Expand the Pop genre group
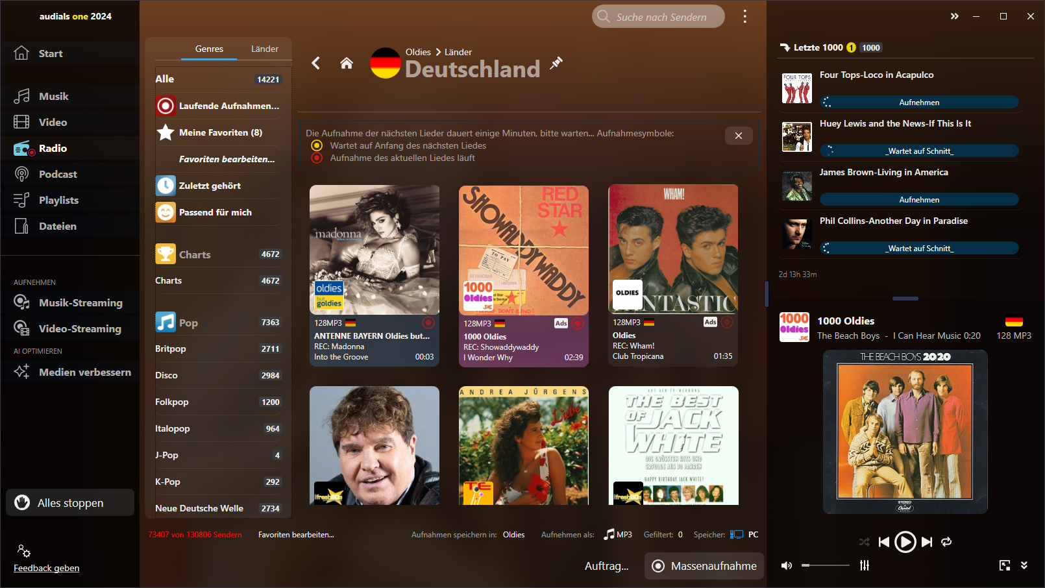This screenshot has height=588, width=1045. (218, 323)
